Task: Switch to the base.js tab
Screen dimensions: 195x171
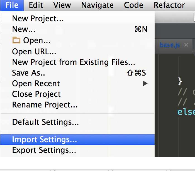Action: click(x=170, y=45)
